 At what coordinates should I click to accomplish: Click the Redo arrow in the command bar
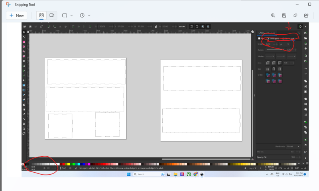pos(305,74)
